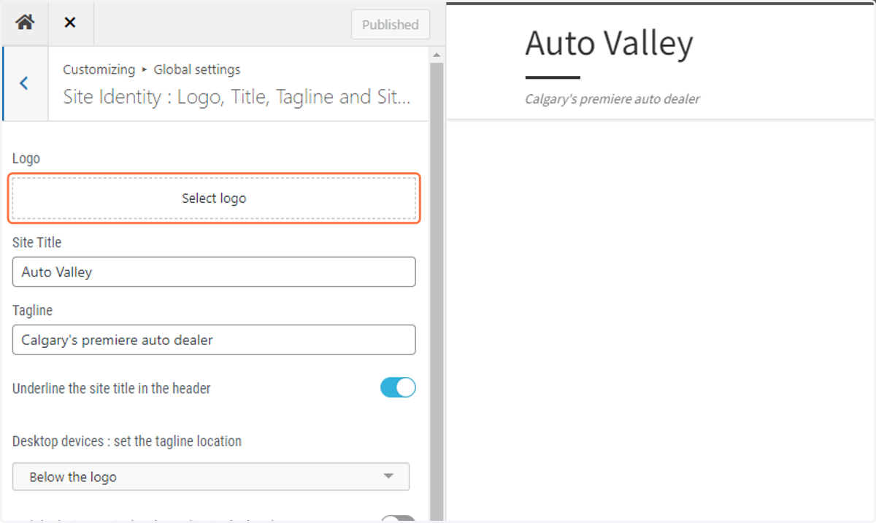The image size is (876, 523).
Task: Click the customizer panel scrollbar thumb
Action: coord(437,292)
